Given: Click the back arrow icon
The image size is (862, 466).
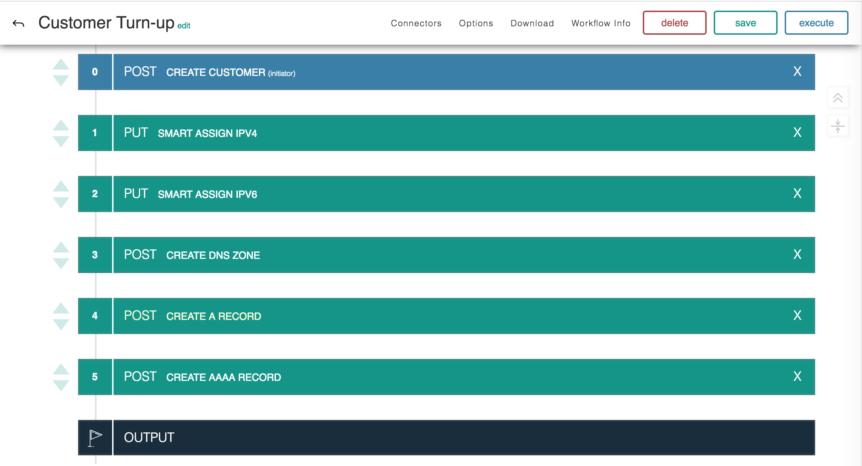Looking at the screenshot, I should [18, 23].
